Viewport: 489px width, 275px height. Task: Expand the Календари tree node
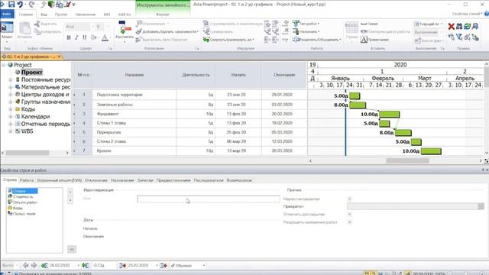pyautogui.click(x=10, y=117)
